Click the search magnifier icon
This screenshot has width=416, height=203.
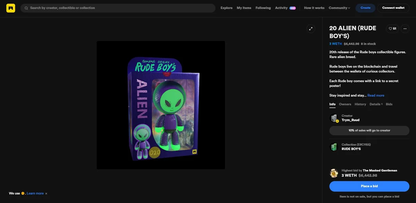point(26,8)
